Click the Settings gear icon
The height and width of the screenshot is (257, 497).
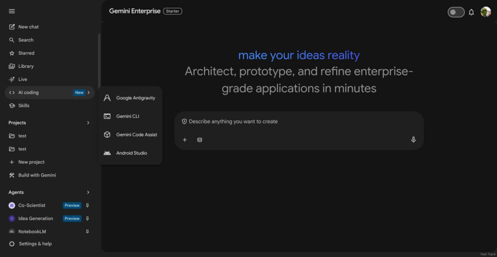[12, 244]
